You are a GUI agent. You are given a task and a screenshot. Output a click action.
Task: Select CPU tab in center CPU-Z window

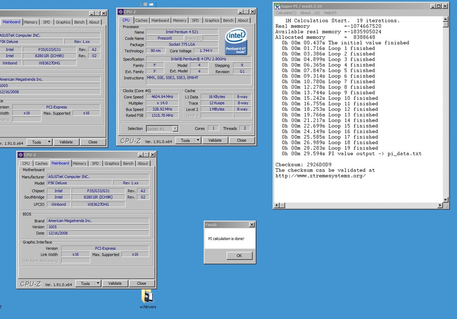coord(126,20)
